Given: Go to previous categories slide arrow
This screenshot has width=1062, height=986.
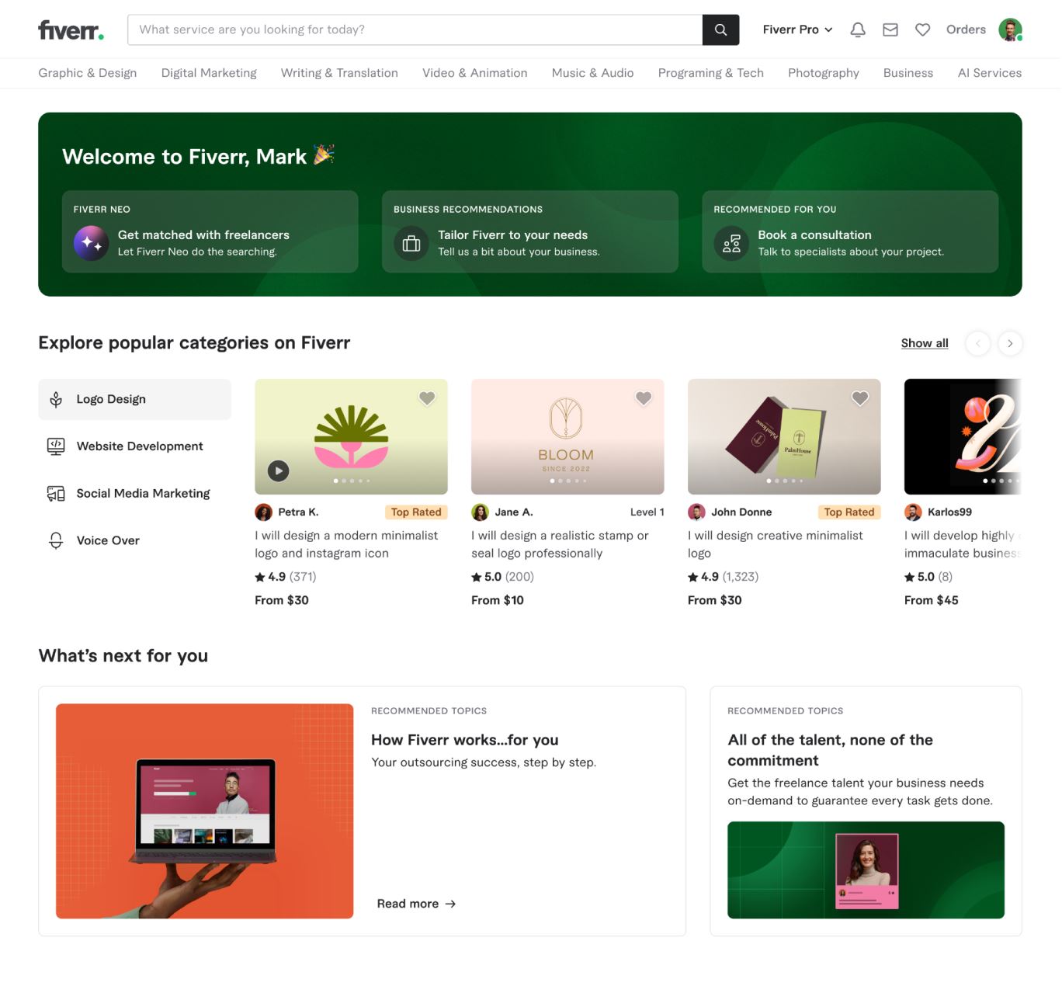Looking at the screenshot, I should coord(977,343).
